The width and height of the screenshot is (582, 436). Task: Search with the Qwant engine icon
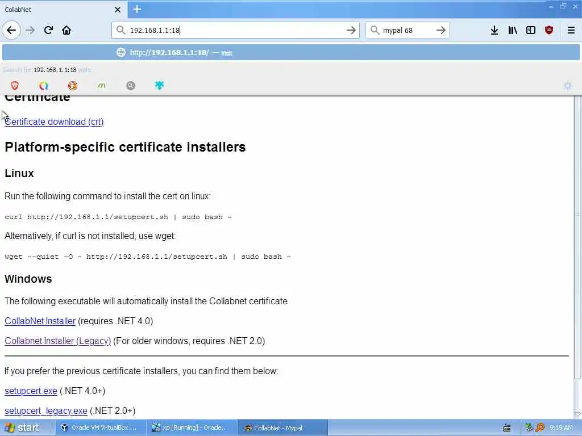click(44, 86)
